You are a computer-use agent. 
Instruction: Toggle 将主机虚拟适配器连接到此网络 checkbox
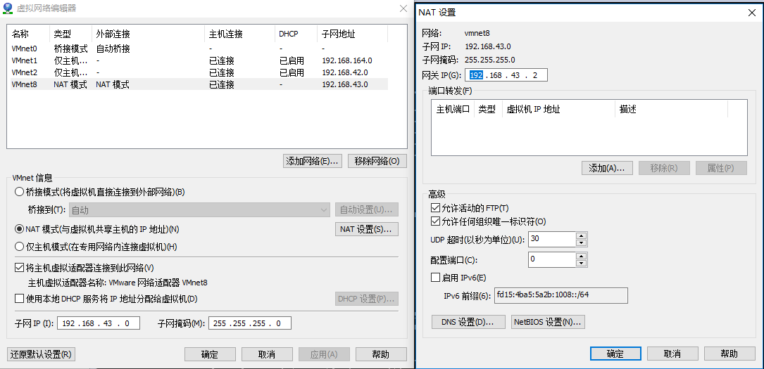click(x=20, y=268)
